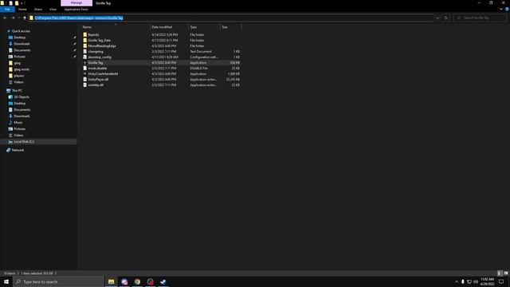Image resolution: width=510 pixels, height=287 pixels.
Task: Open the gtag mods folder shortcut
Action: point(22,69)
